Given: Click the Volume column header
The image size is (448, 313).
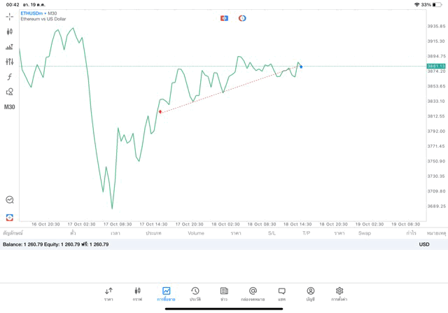Looking at the screenshot, I should click(x=196, y=232).
